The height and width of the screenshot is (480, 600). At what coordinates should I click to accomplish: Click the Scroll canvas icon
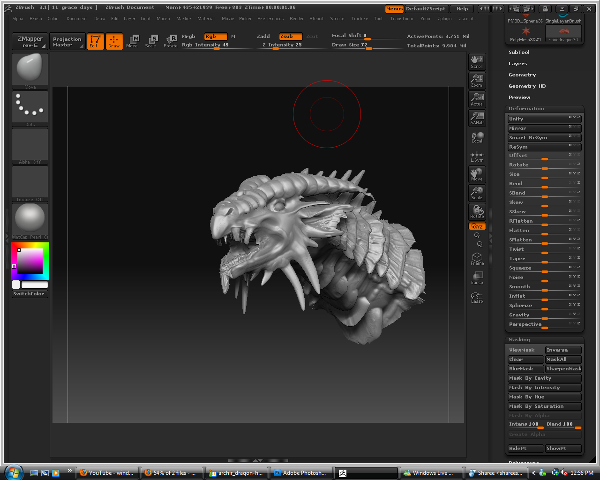coord(477,62)
